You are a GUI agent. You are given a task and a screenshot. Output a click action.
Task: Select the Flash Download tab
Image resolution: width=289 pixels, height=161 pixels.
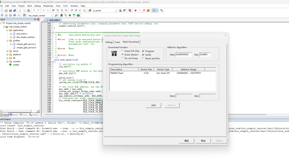[x=131, y=42]
